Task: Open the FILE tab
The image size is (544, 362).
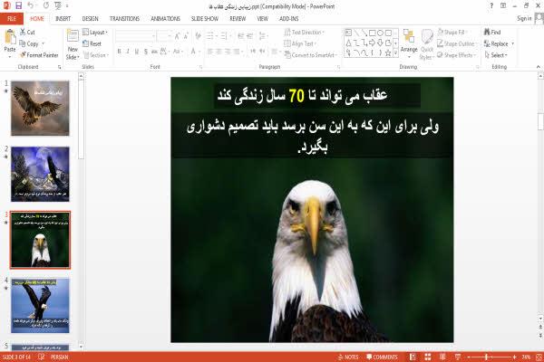Action: (12, 19)
